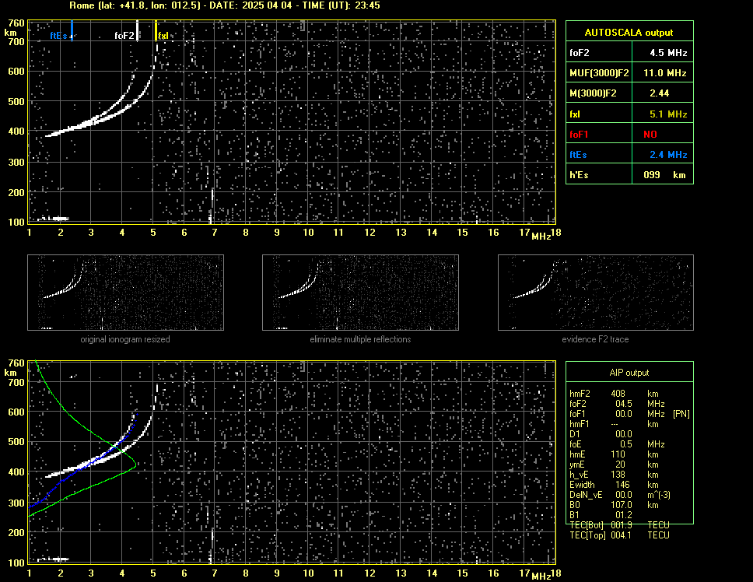Click the B1 value '01.2'
This screenshot has height=582, width=753.
pyautogui.click(x=623, y=515)
